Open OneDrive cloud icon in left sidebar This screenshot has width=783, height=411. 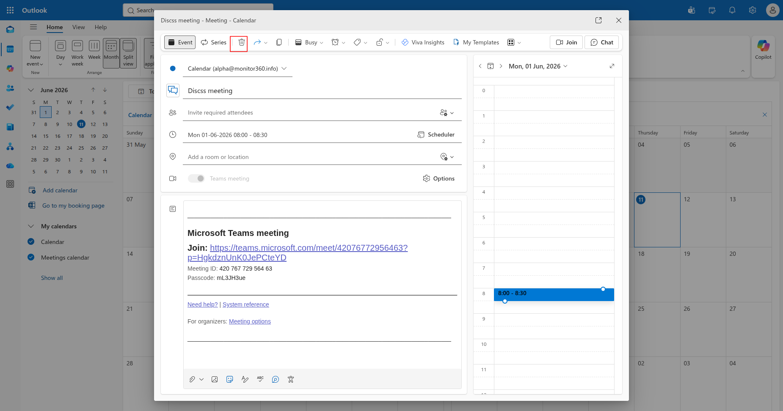(x=10, y=166)
